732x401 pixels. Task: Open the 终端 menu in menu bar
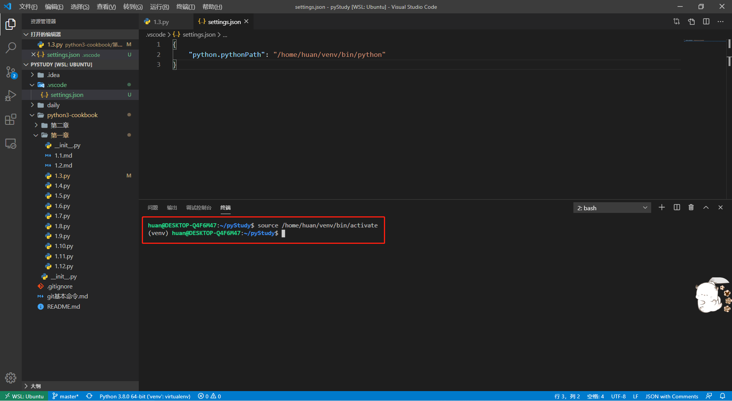click(x=186, y=7)
